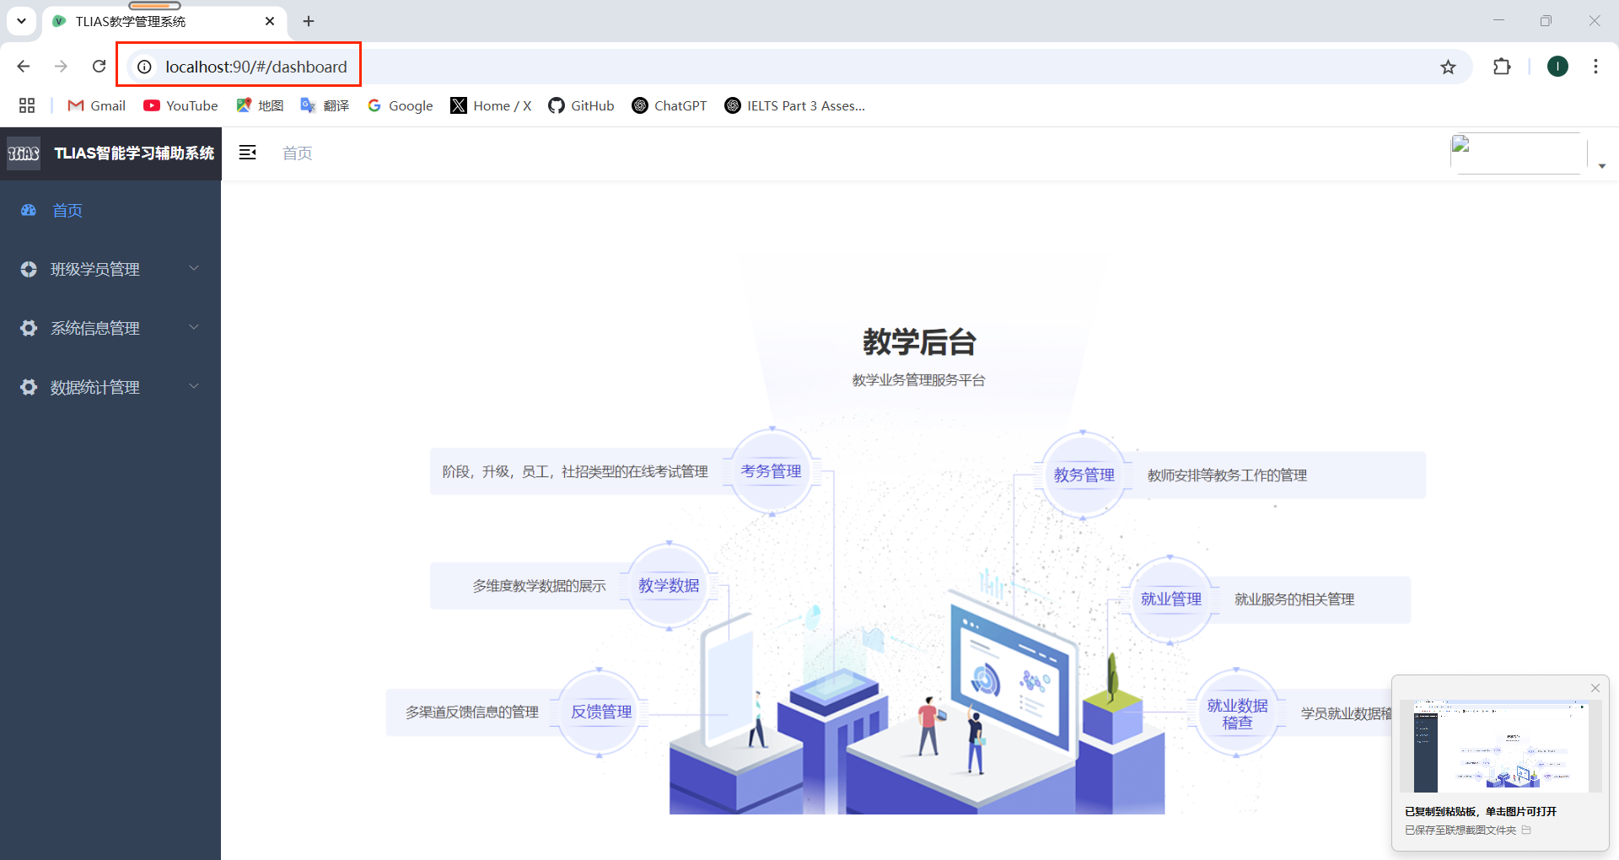Expand 数据统计管理 menu
Screen dimensions: 1619x860
tap(110, 387)
